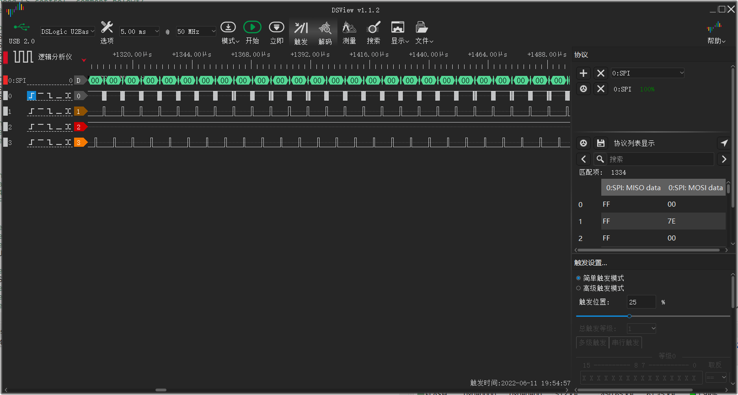Viewport: 738px width, 395px height.
Task: Open protocol list display settings gear
Action: pos(583,143)
